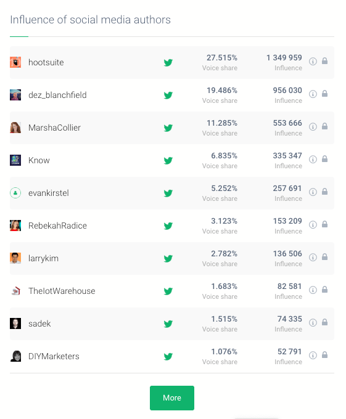Click the More button
The width and height of the screenshot is (346, 419).
(172, 398)
